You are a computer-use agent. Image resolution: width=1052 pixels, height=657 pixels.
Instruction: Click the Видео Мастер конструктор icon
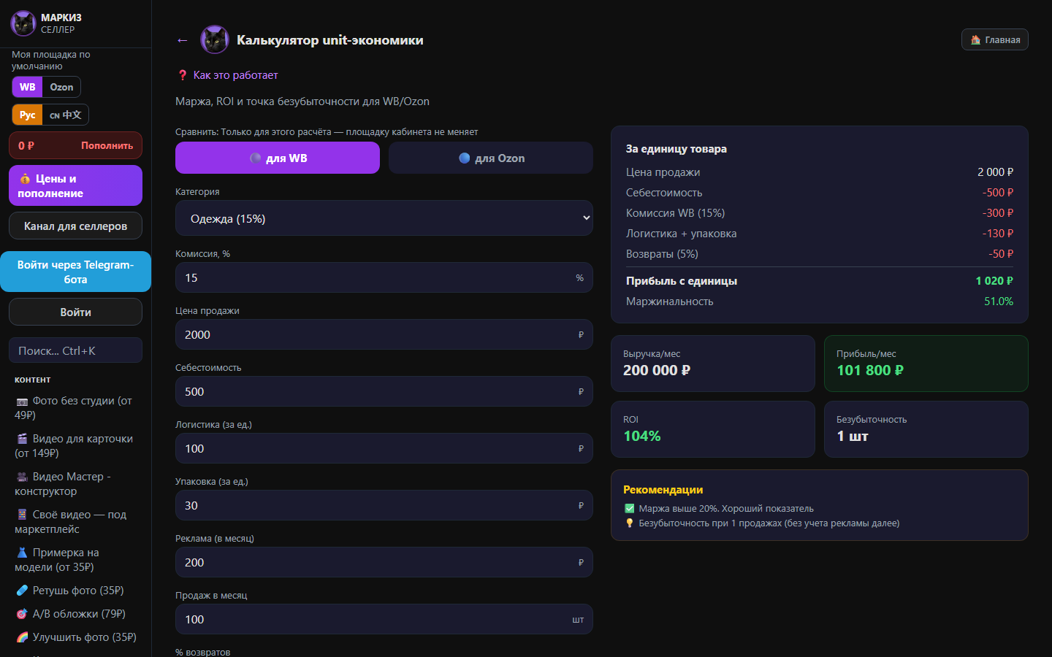[22, 477]
